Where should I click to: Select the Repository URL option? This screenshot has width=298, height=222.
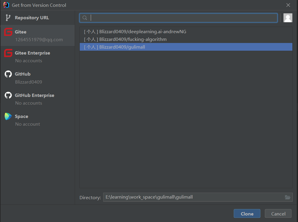38,18
